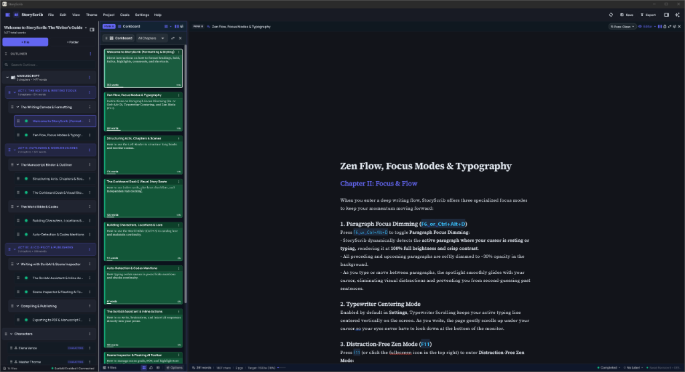Open options menu for Manuscript row
The width and height of the screenshot is (685, 372).
(x=90, y=77)
